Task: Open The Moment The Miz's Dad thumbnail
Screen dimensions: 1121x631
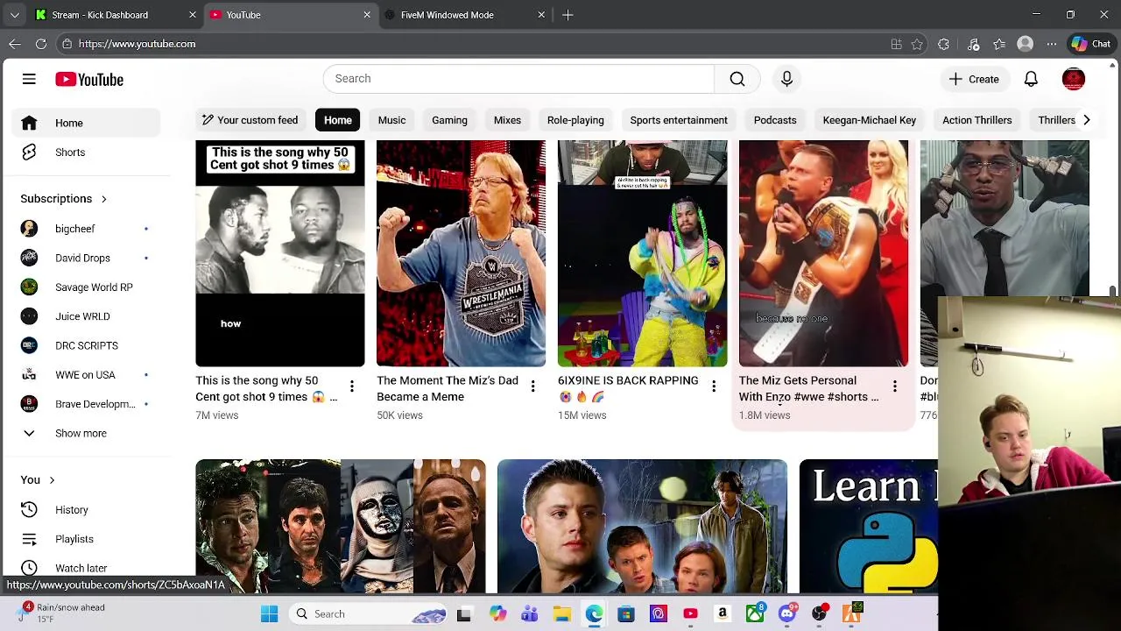Action: coord(461,253)
